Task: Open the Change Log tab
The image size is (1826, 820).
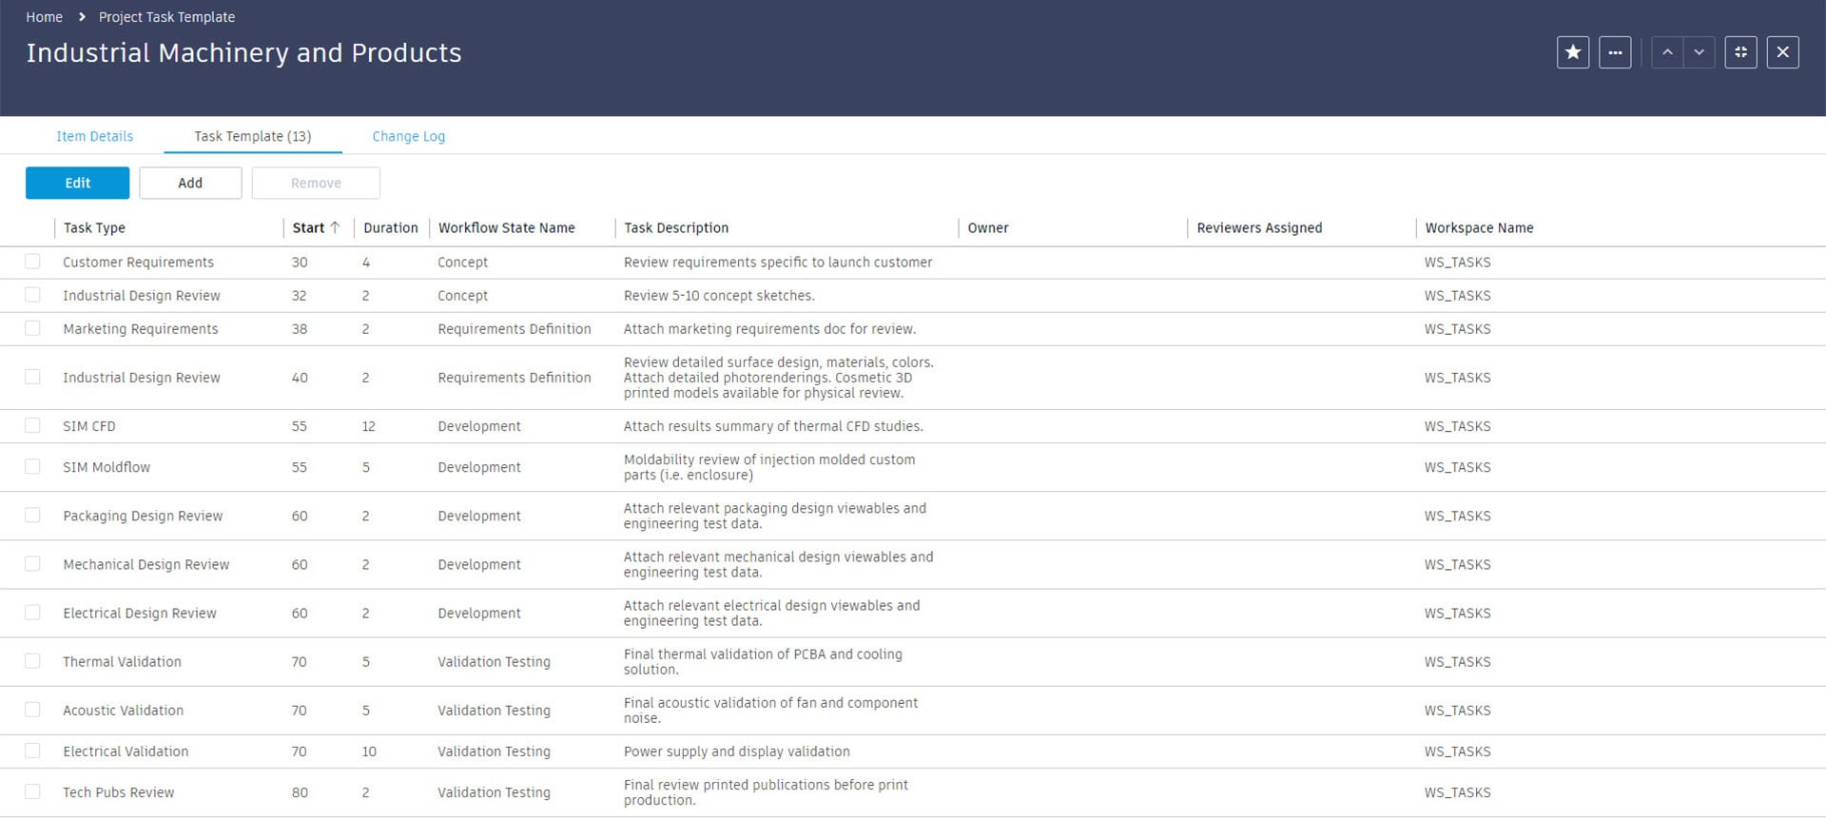Action: (x=408, y=136)
